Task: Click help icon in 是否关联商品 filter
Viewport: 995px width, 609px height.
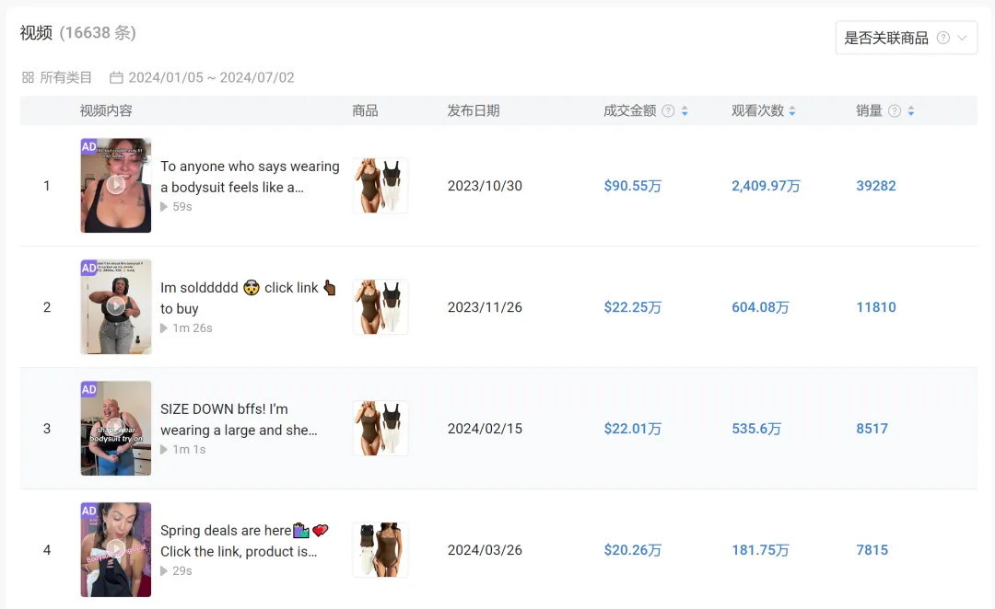Action: click(942, 38)
